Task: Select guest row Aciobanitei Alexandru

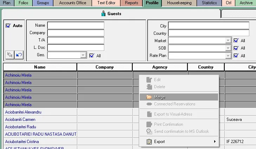Action: click(x=40, y=112)
